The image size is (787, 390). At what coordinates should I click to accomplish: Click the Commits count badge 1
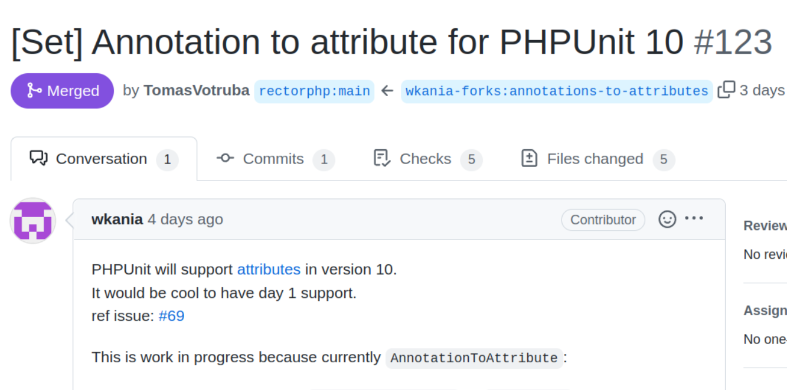[324, 159]
